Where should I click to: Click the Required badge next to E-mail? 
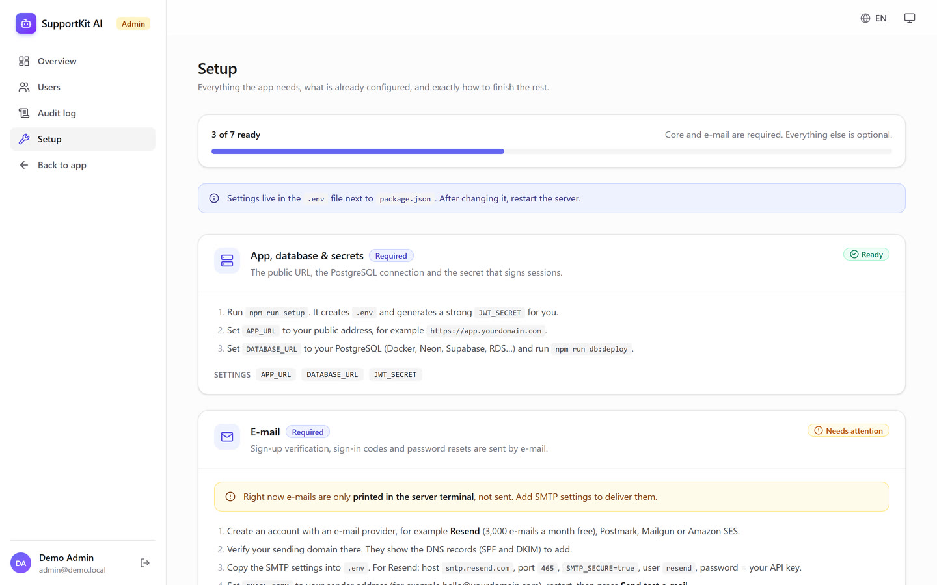(x=308, y=432)
